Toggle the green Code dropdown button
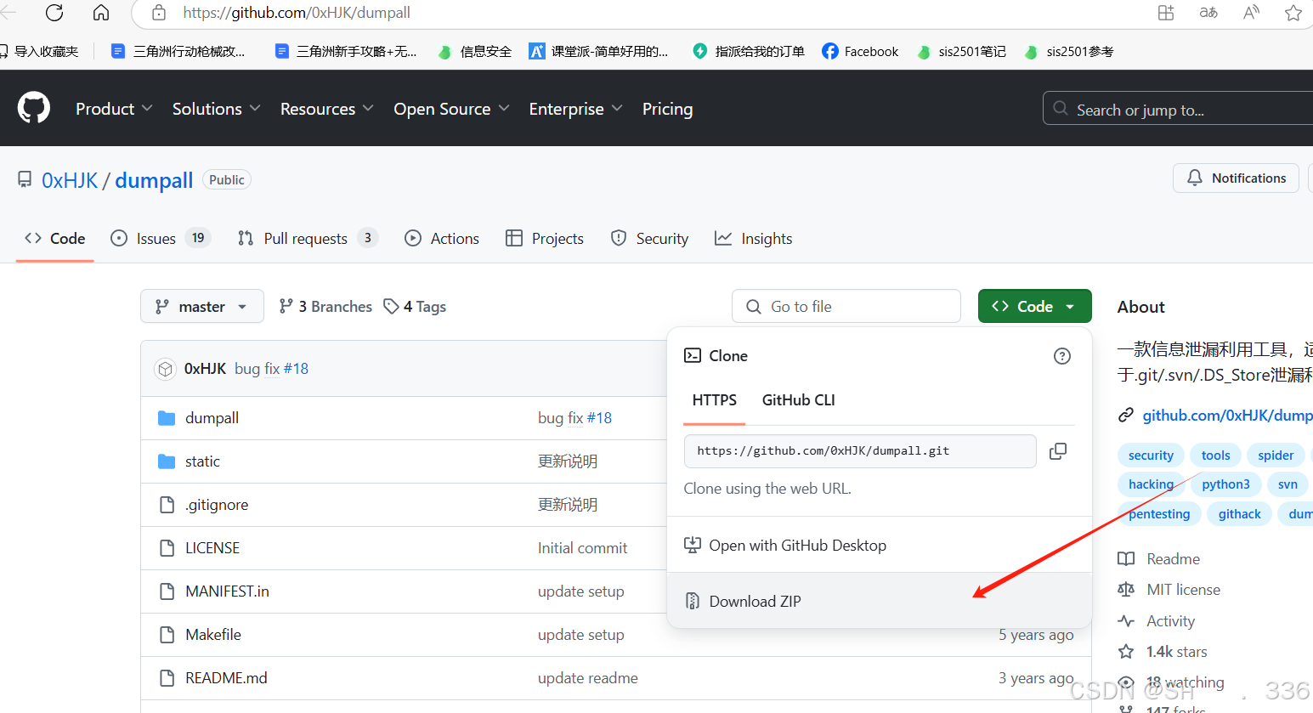Screen dimensions: 1313x713 point(1034,307)
